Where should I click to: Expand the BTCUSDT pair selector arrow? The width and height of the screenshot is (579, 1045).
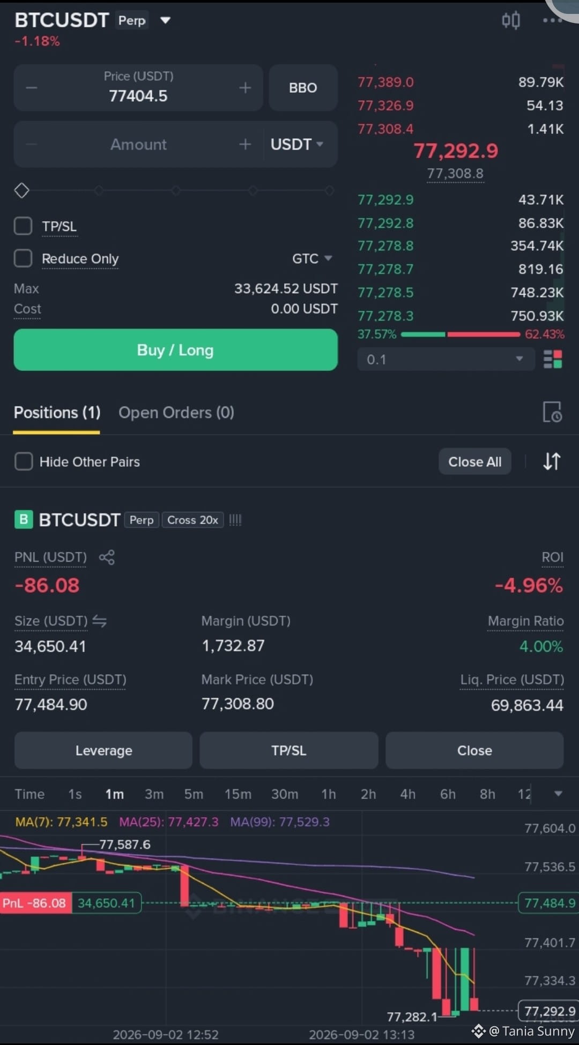[165, 20]
